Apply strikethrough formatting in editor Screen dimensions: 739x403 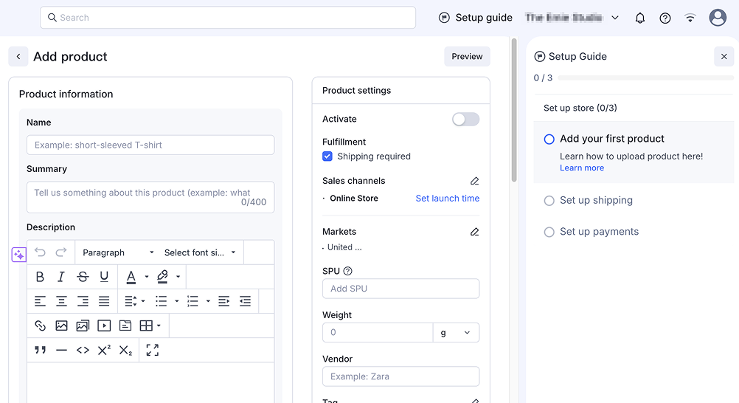83,277
